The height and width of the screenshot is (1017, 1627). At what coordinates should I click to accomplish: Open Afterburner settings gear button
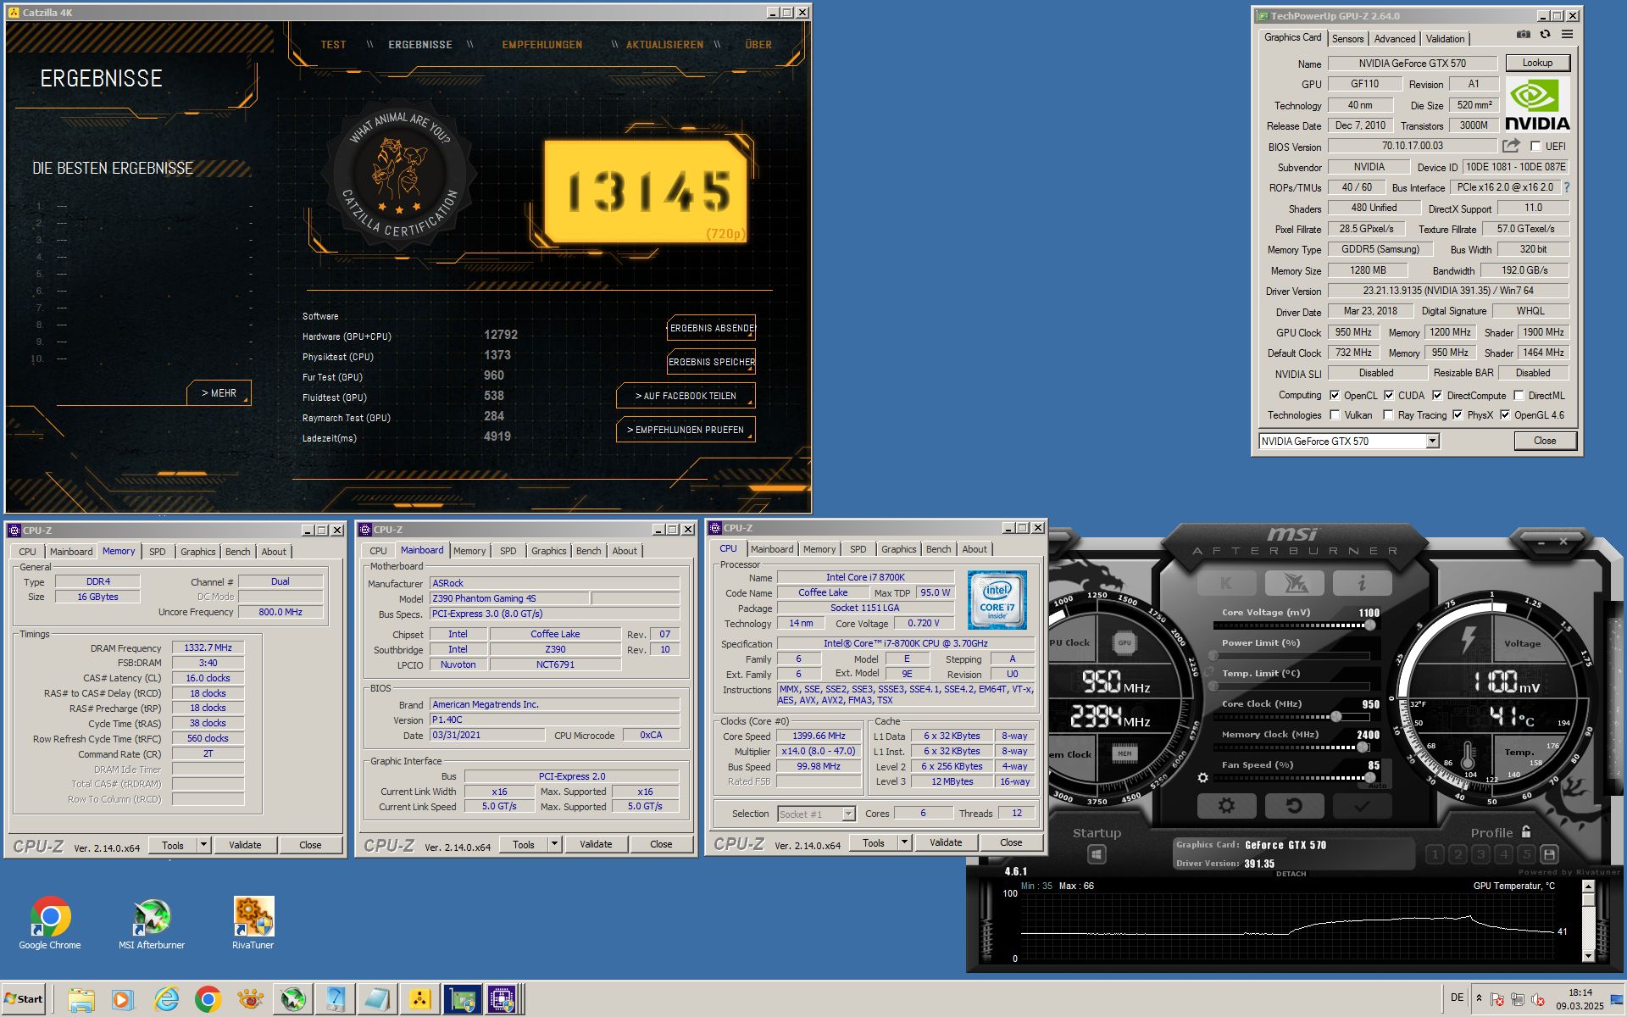pyautogui.click(x=1226, y=805)
